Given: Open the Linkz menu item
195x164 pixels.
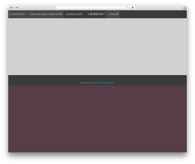Looking at the screenshot, I should click(x=112, y=14).
